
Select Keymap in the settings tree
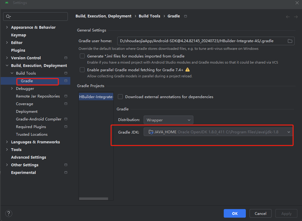tap(18, 35)
